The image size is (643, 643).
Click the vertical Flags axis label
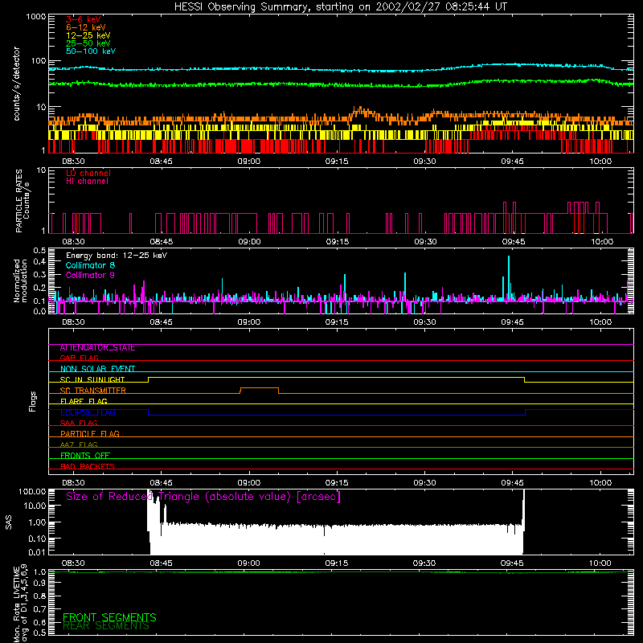pyautogui.click(x=33, y=401)
